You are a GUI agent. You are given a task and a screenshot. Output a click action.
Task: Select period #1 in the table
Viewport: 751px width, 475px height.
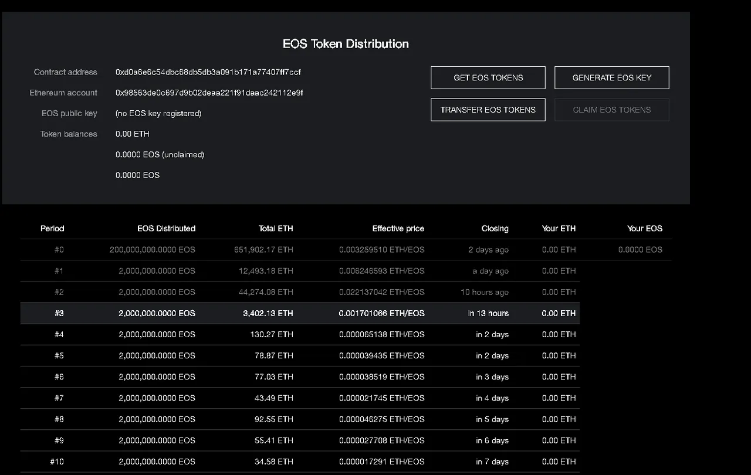pos(59,271)
